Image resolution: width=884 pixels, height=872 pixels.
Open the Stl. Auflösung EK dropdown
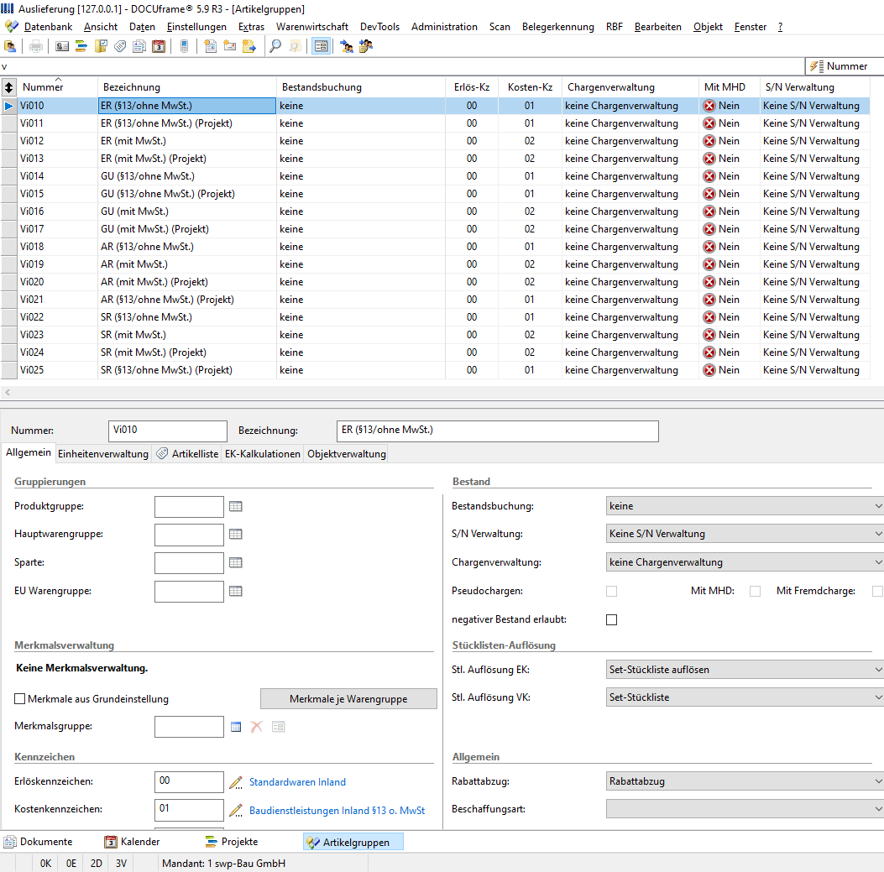tap(745, 669)
